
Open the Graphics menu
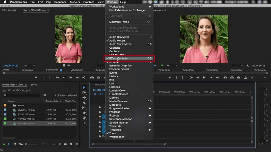[x=89, y=2]
